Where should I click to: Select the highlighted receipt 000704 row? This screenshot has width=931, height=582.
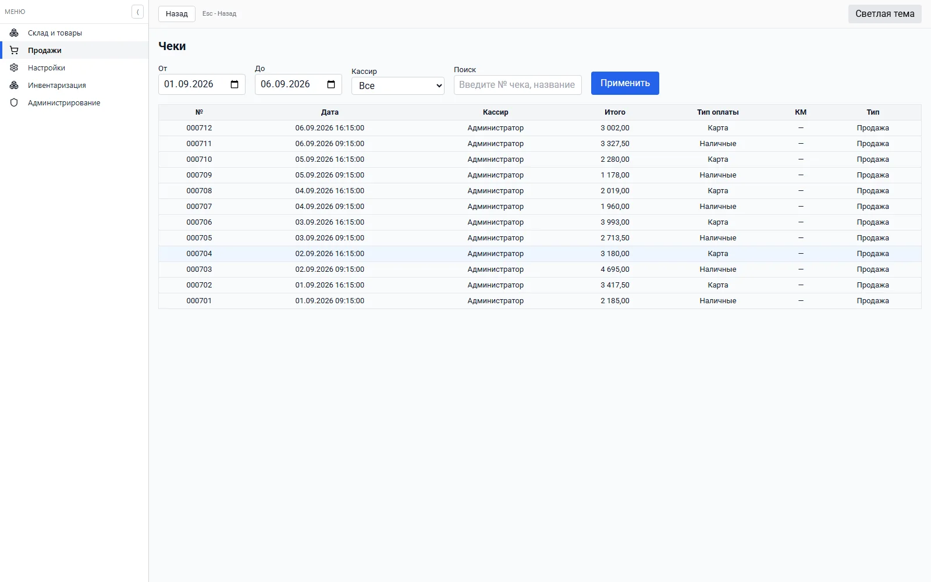tap(540, 254)
